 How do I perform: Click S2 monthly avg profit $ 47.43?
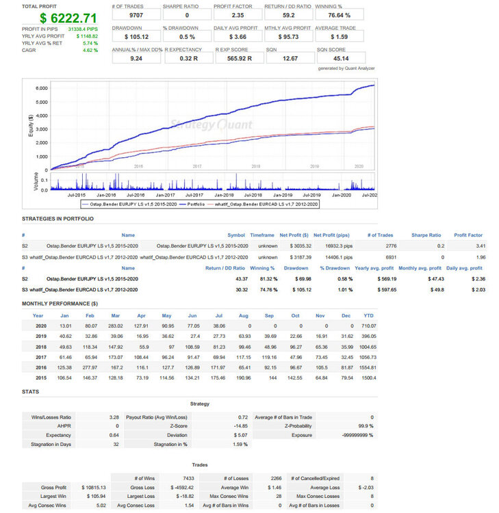[436, 279]
